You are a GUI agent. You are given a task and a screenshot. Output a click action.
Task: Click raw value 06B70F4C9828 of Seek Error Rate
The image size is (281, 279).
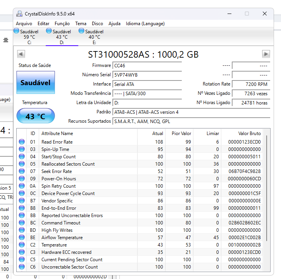pyautogui.click(x=245, y=171)
